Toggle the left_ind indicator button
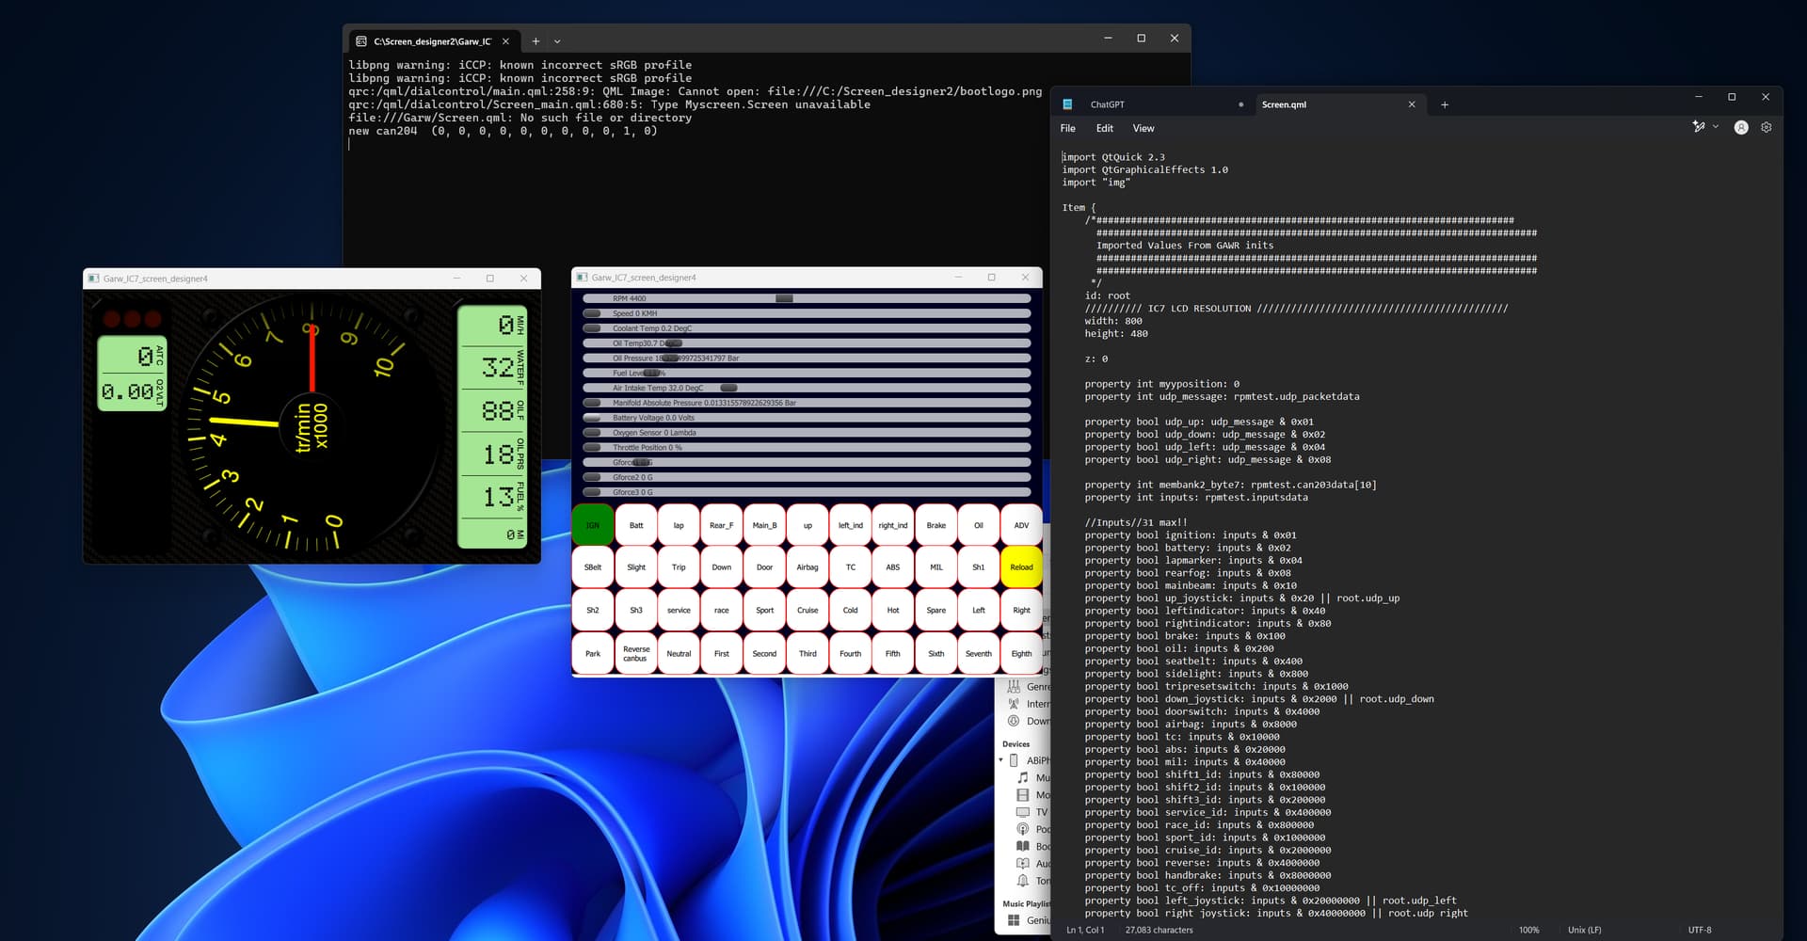 click(850, 525)
